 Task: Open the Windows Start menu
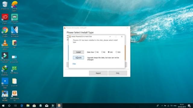[3, 106]
